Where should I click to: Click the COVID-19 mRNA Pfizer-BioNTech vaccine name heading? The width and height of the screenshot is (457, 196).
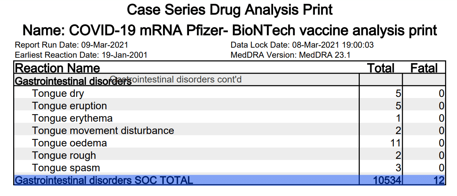point(230,30)
